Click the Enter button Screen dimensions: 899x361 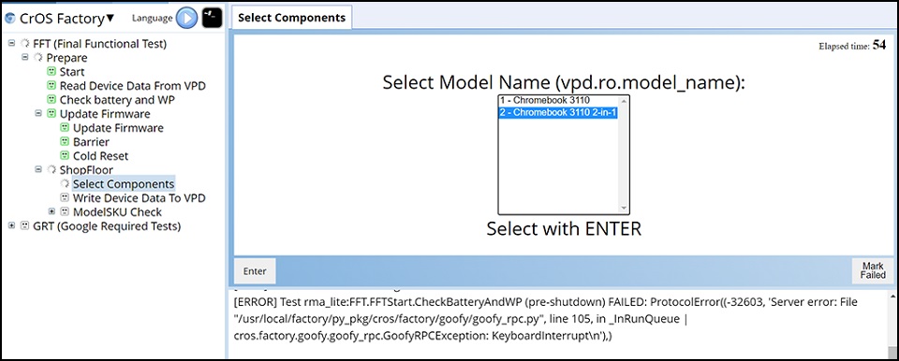[255, 271]
